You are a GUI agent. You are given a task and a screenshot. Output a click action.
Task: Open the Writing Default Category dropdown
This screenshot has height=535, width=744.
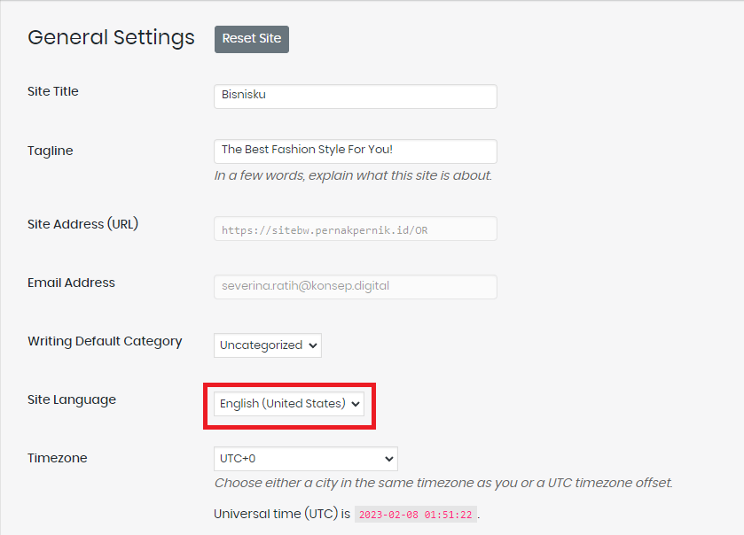click(x=267, y=345)
